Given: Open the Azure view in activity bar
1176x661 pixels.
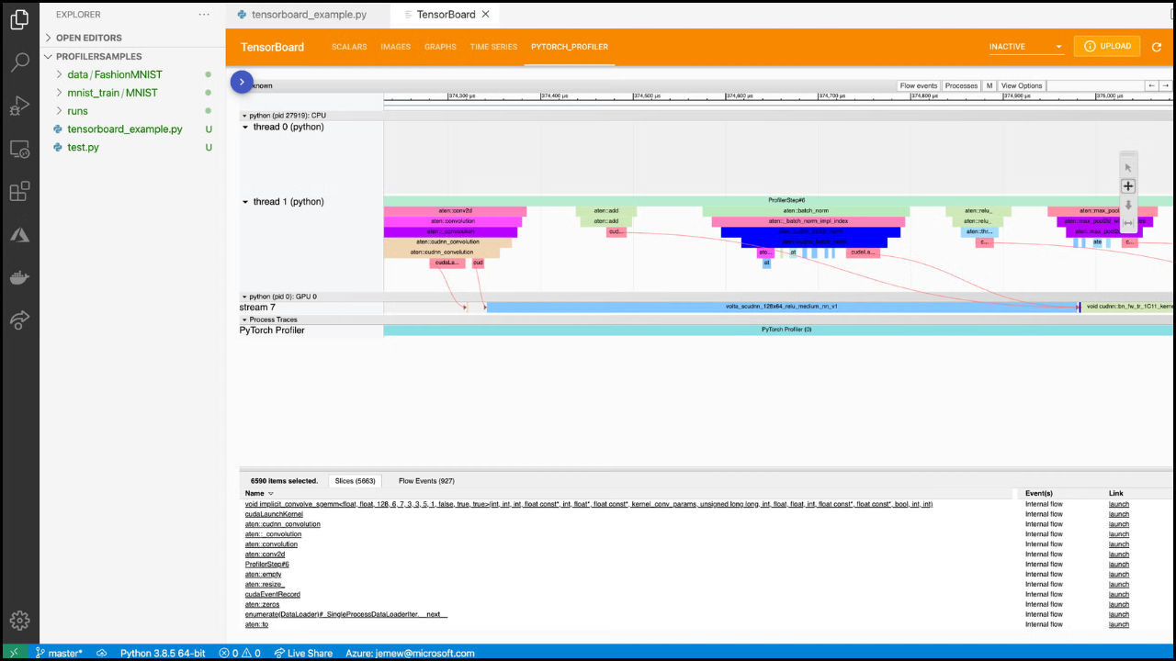Looking at the screenshot, I should pos(19,235).
